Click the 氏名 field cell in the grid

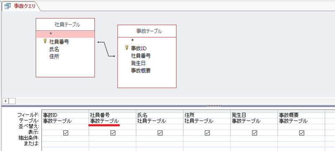click(x=160, y=115)
